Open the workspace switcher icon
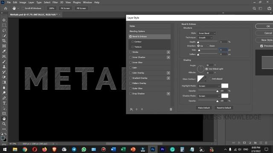Image resolution: width=273 pixels, height=153 pixels. pos(261,8)
